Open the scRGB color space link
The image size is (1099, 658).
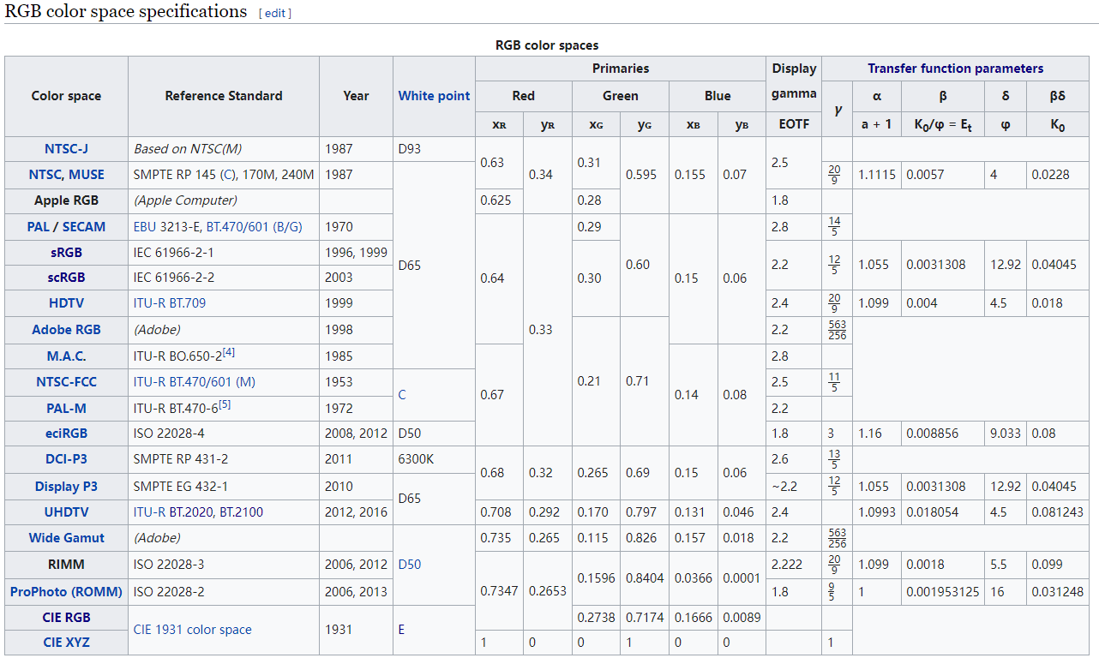click(66, 278)
